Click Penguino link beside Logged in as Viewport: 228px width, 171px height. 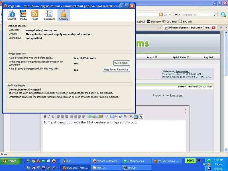coord(177,95)
